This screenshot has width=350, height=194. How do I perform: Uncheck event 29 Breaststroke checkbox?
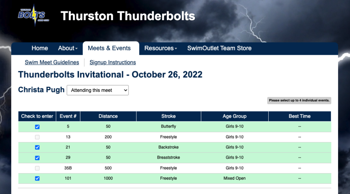[37, 158]
